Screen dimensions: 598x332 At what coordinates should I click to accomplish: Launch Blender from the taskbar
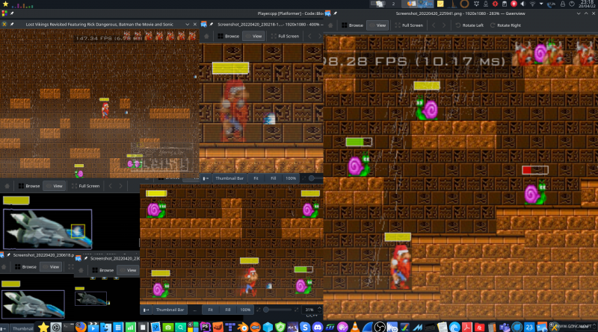[x=242, y=327]
